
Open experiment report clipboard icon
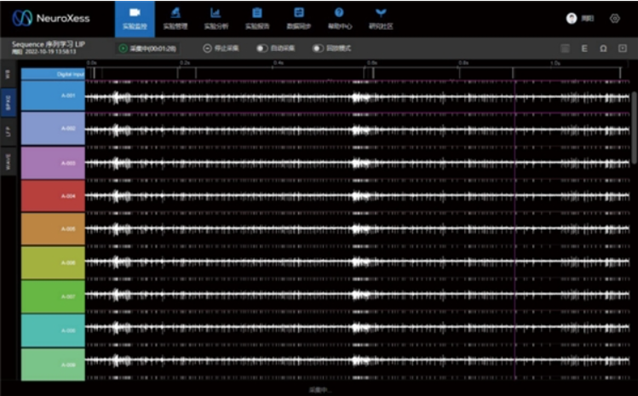257,17
